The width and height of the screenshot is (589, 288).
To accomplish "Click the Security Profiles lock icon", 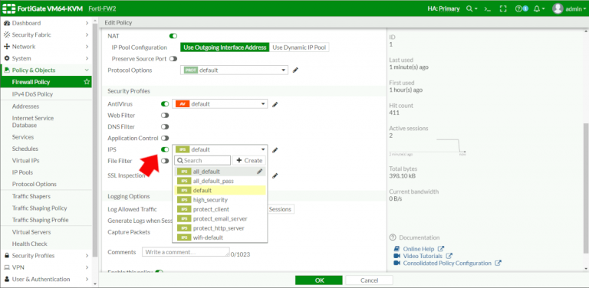I will (x=6, y=255).
